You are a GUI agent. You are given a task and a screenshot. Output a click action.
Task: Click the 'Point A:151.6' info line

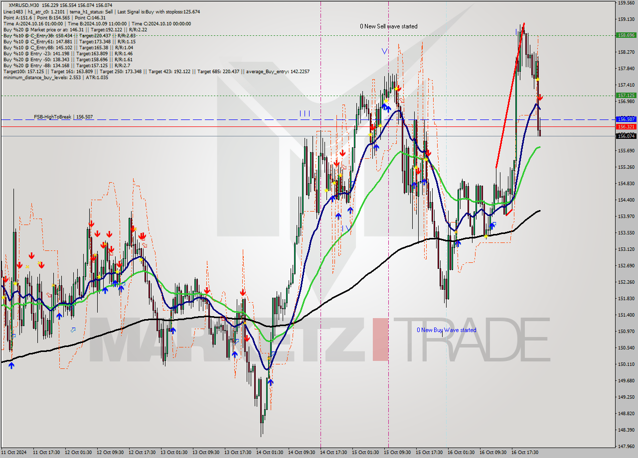54,17
